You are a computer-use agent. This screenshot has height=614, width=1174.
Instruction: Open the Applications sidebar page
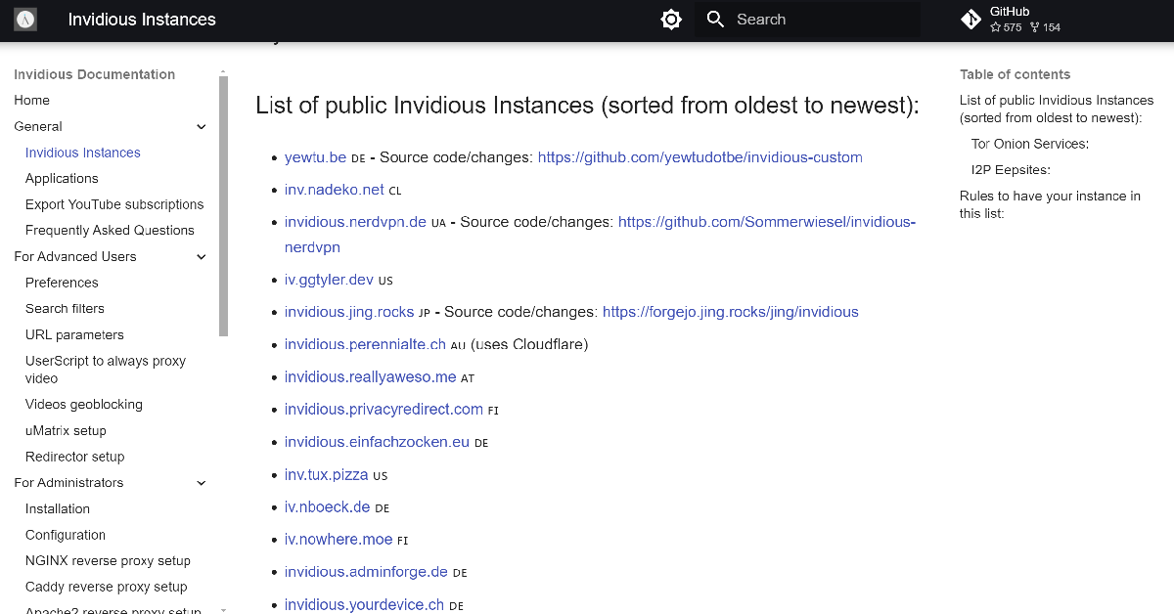point(62,179)
